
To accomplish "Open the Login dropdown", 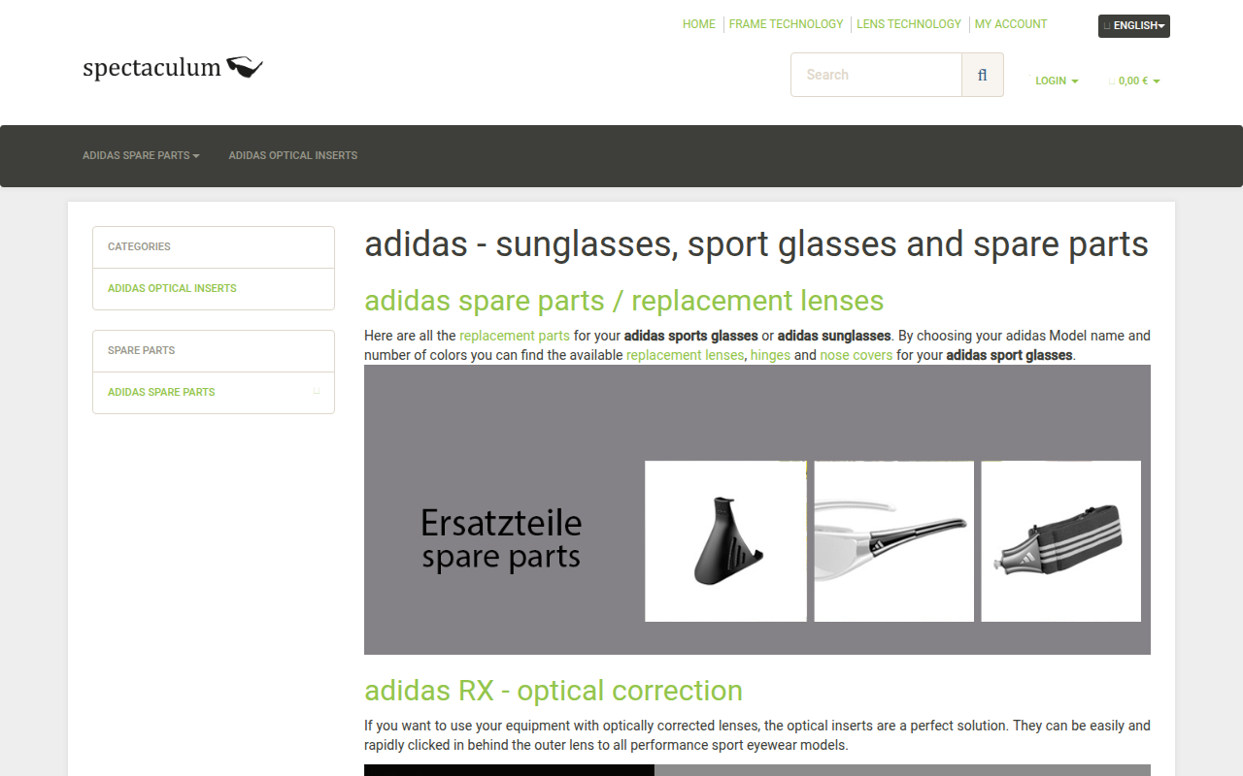I will pyautogui.click(x=1056, y=81).
